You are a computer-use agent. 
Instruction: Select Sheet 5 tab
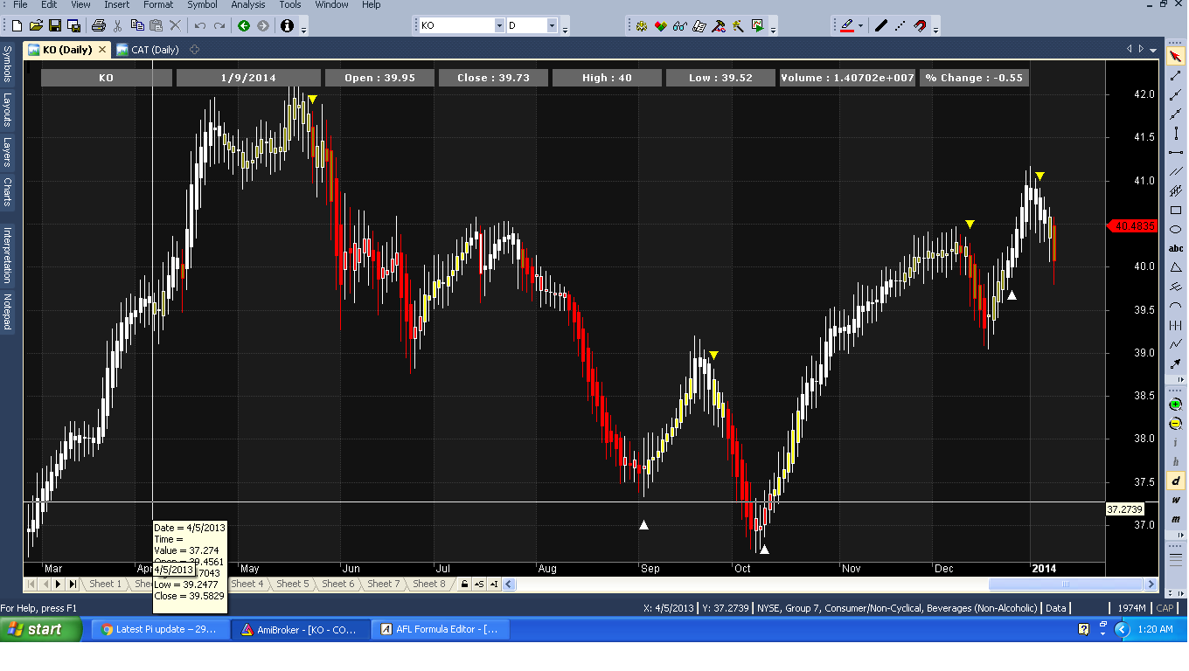pyautogui.click(x=292, y=584)
